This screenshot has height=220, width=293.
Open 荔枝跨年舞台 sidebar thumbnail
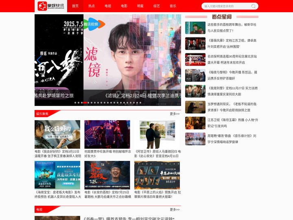pos(195,28)
